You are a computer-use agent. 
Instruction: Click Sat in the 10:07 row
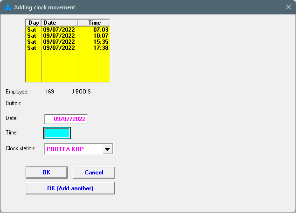(x=32, y=36)
